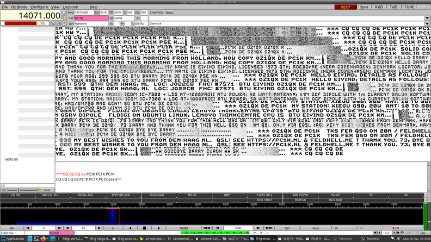Open the Op Mode menu
This screenshot has height=242, width=431.
coord(19,7)
